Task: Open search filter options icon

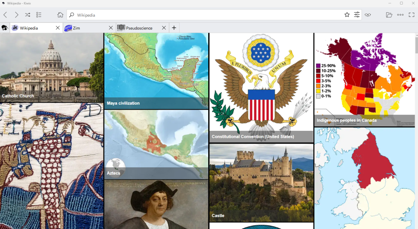Action: point(357,15)
